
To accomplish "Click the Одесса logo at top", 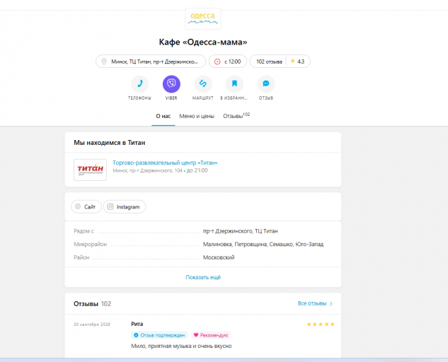I will tap(203, 18).
